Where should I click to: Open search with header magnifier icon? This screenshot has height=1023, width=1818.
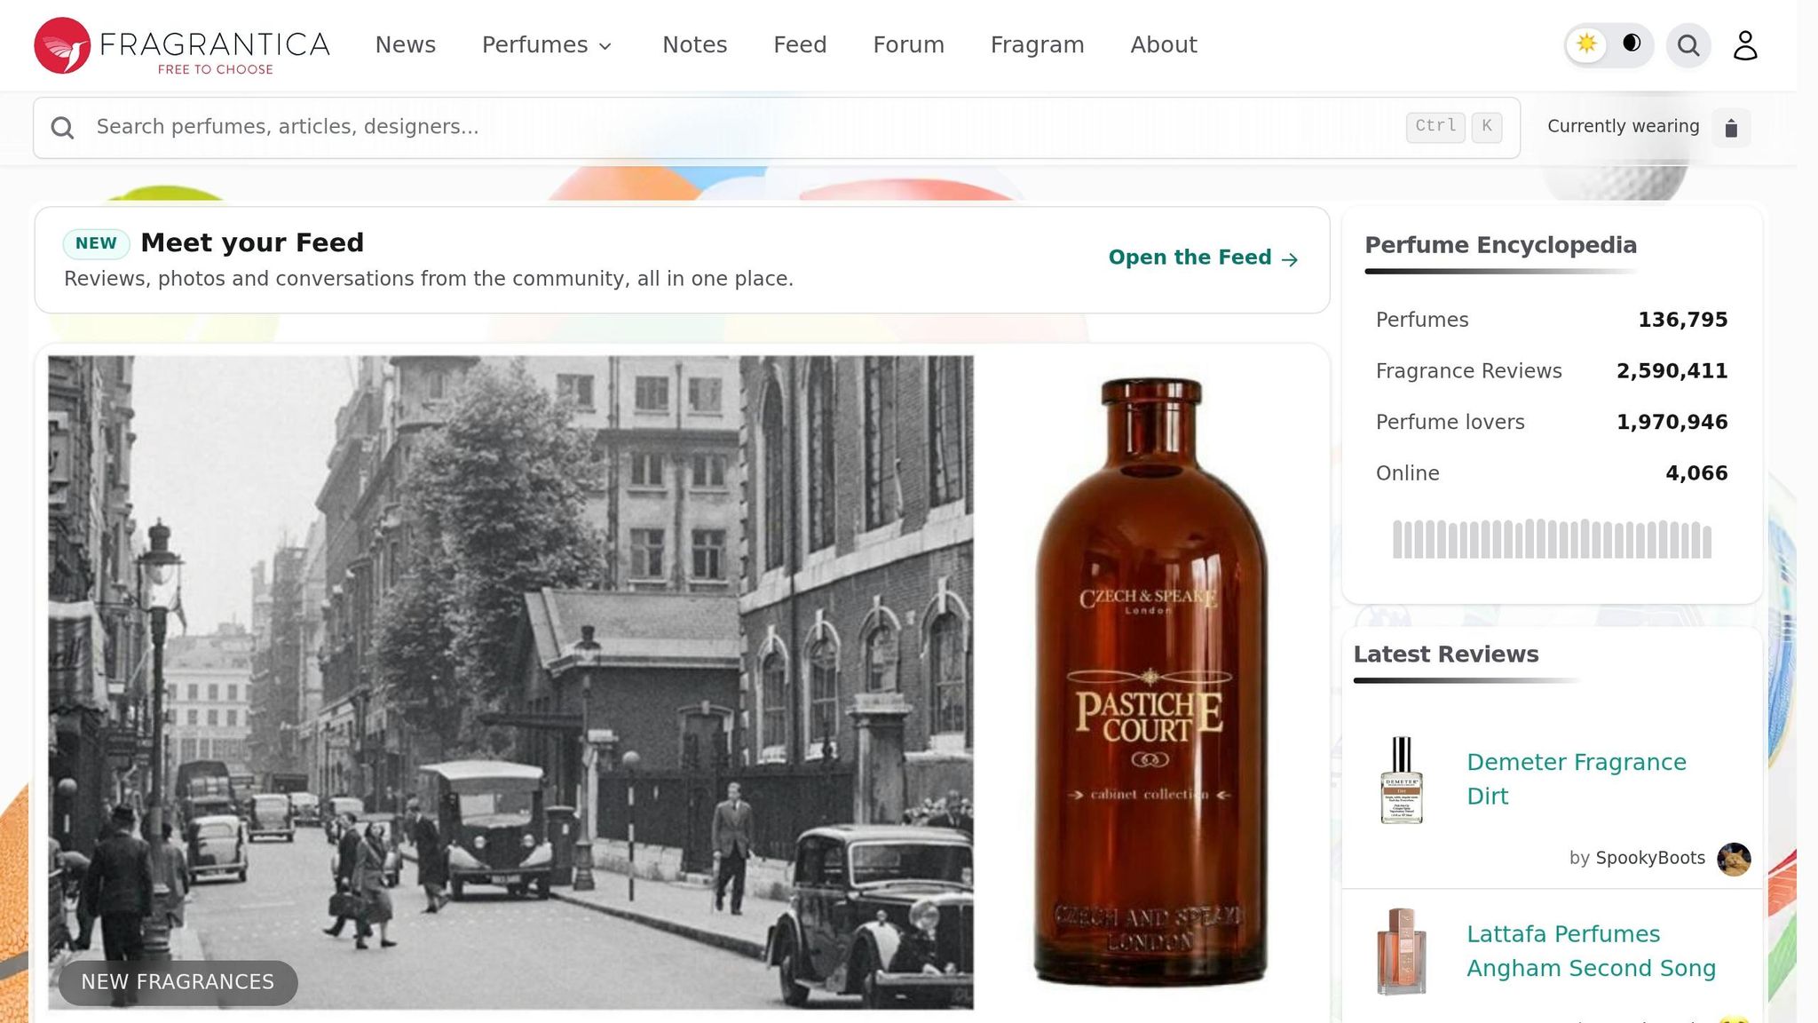tap(1688, 45)
